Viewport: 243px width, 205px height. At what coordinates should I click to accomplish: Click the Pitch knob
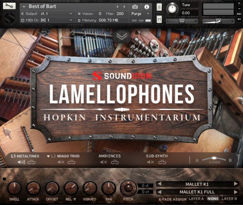(128, 188)
